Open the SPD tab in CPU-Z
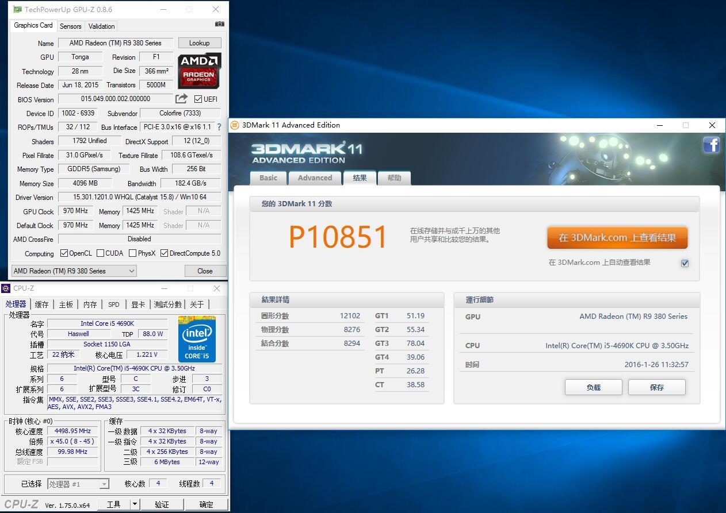Screen dimensions: 726x513 pos(113,304)
